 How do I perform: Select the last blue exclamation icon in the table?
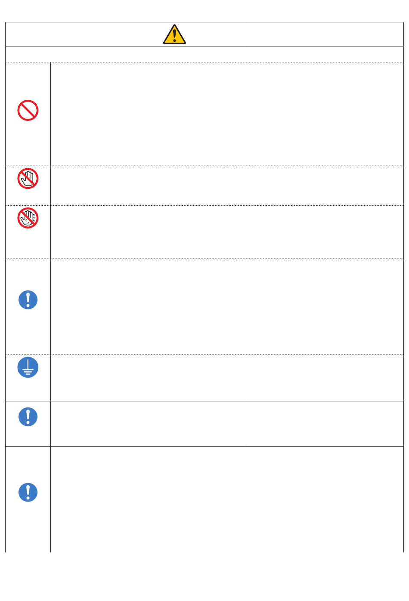tap(28, 493)
